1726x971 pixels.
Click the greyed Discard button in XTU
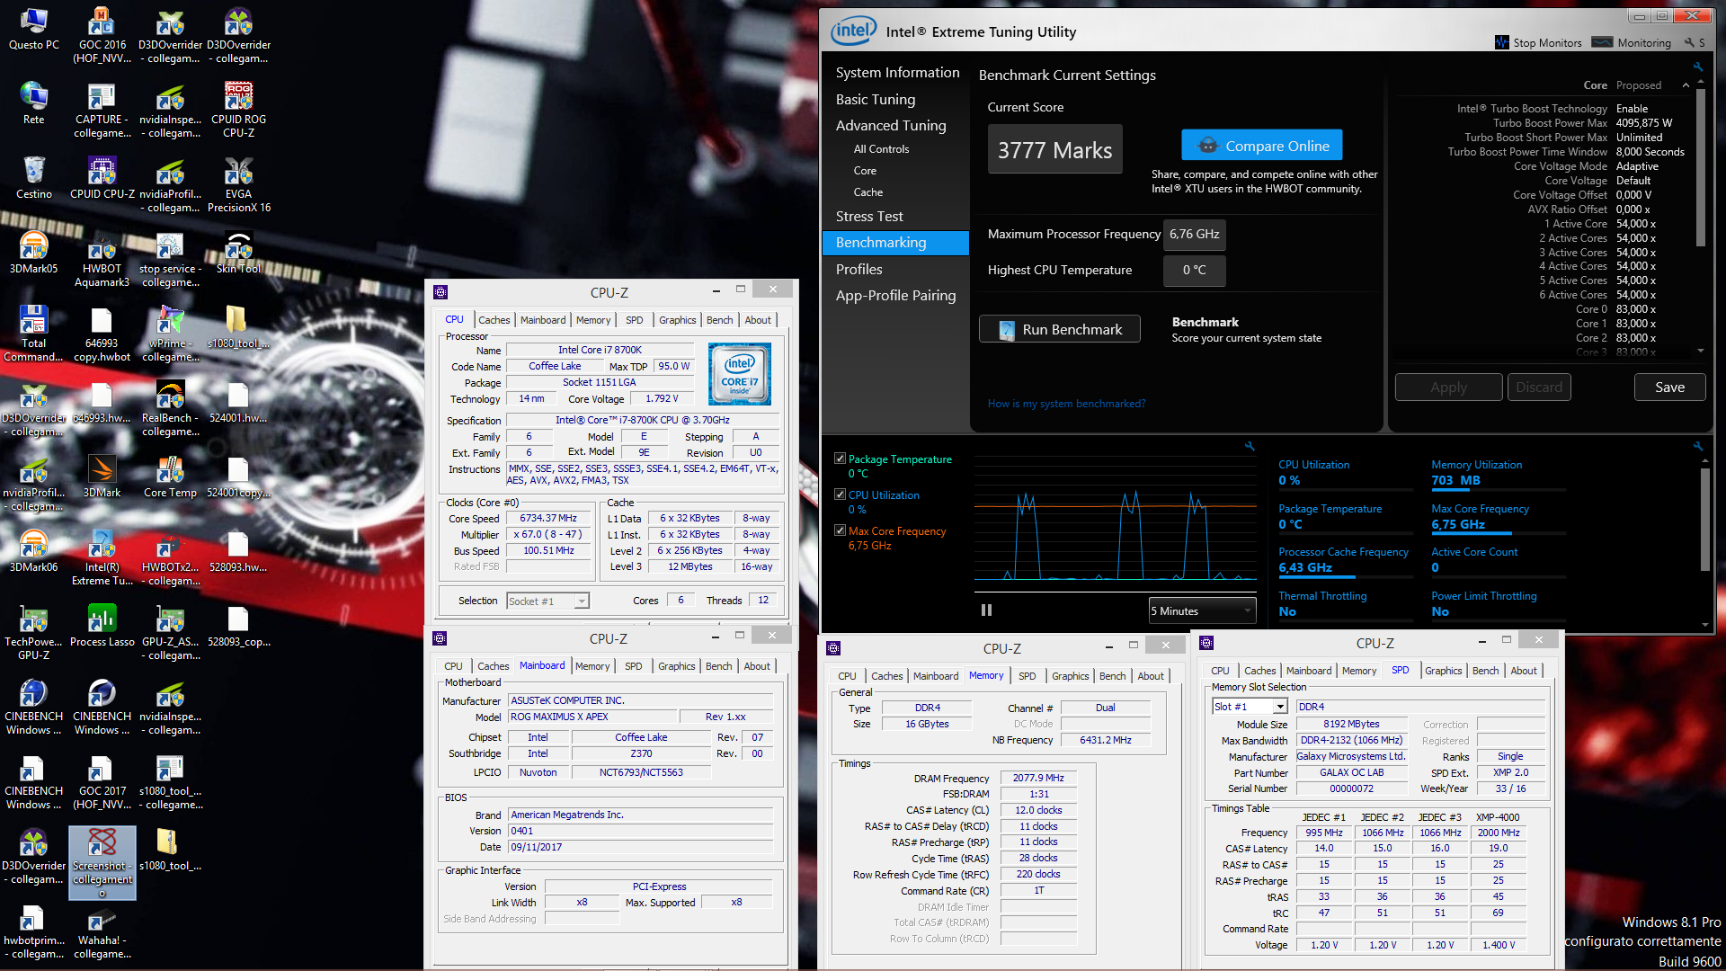point(1539,388)
